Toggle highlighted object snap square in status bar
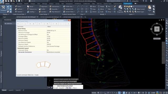Screen dimensions: 168x94 pos(119,93)
